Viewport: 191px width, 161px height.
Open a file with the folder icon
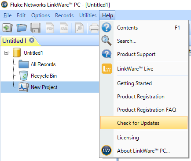[x=22, y=28]
